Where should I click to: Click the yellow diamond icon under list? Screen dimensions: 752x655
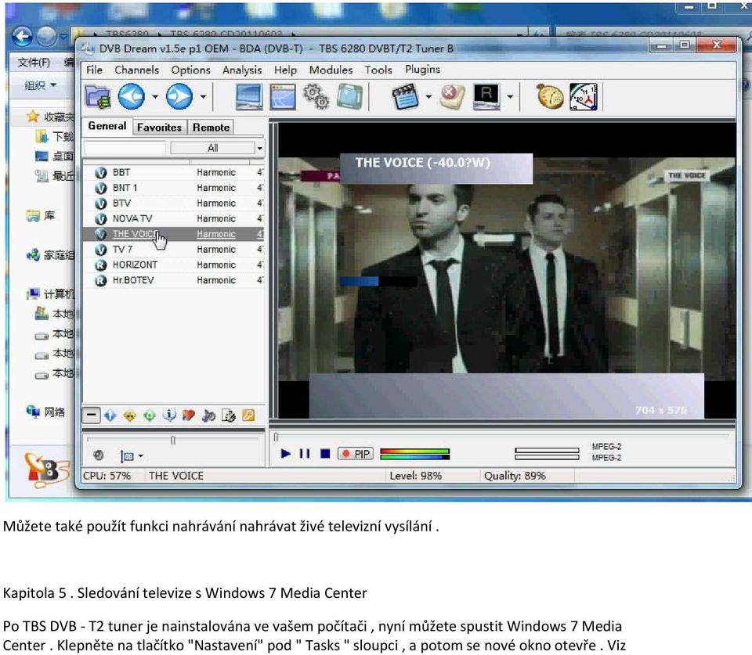[130, 416]
